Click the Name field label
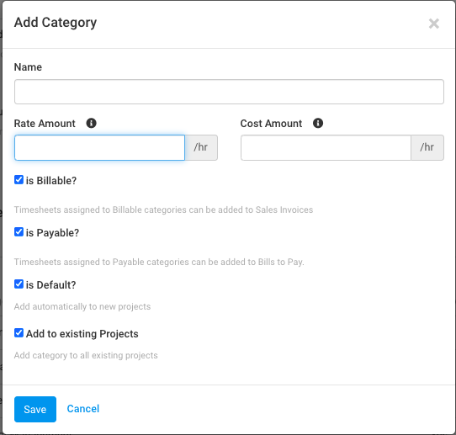The image size is (456, 435). [28, 67]
